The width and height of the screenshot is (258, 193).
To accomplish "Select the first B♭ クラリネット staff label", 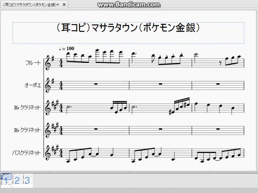I will coord(27,107).
